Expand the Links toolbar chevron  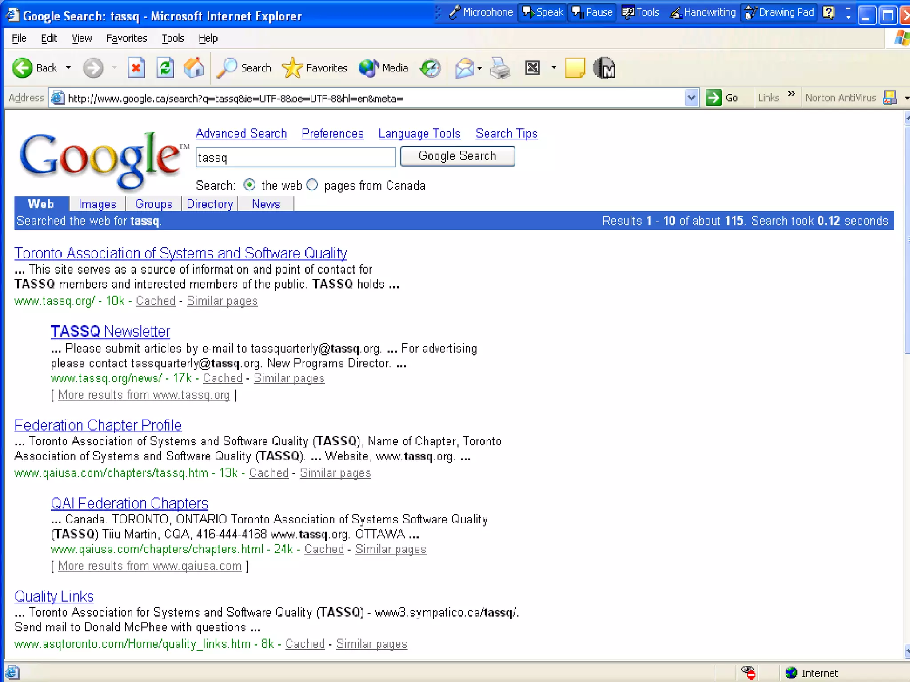click(x=791, y=94)
